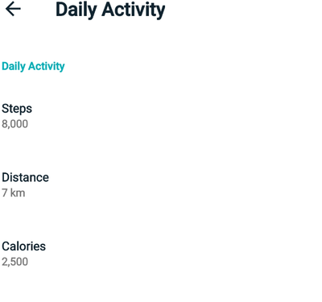This screenshot has width=322, height=302.
Task: Edit the daily steps goal of 8,000
Action: pyautogui.click(x=161, y=116)
